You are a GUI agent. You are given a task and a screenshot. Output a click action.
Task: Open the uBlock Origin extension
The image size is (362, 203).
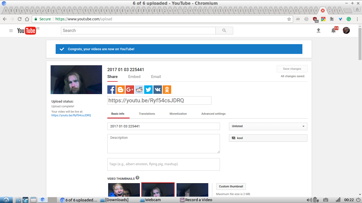(x=315, y=19)
